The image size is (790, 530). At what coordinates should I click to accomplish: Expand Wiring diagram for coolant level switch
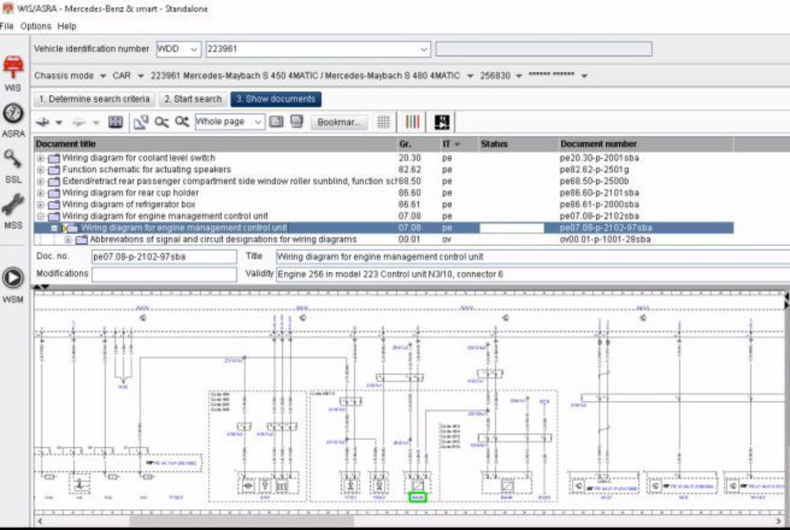pyautogui.click(x=40, y=158)
